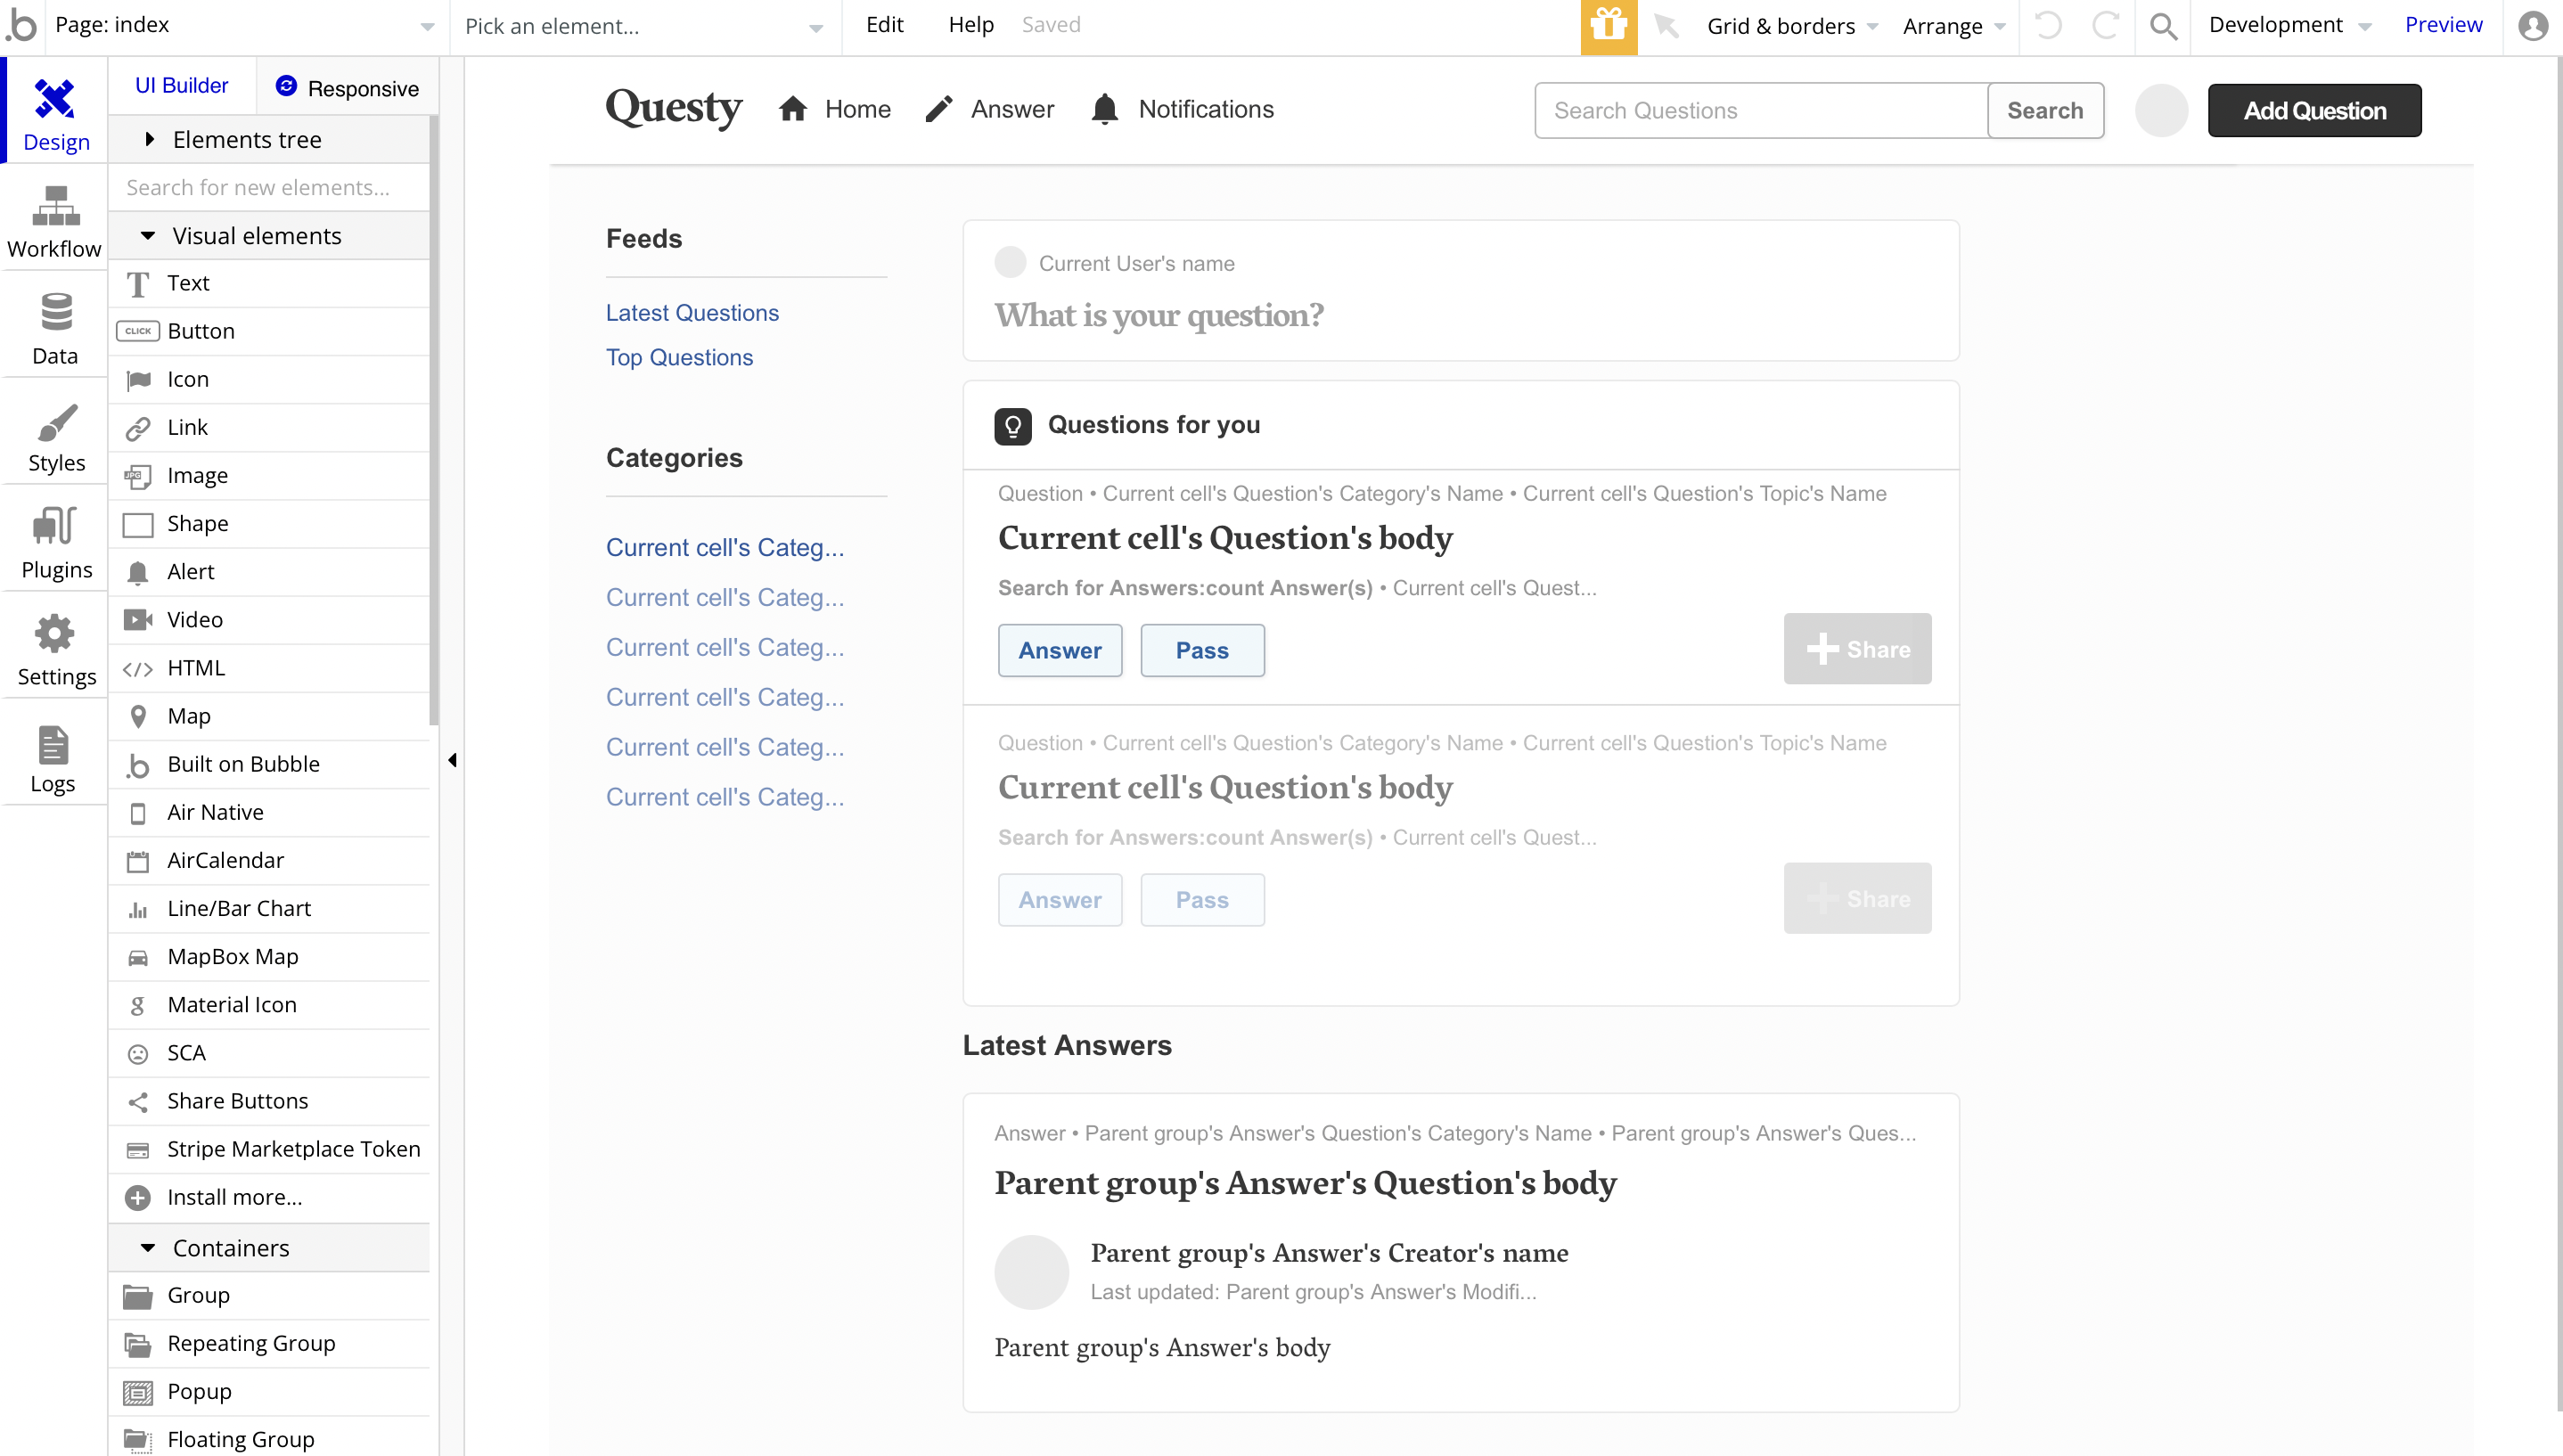The width and height of the screenshot is (2563, 1456).
Task: Open the Settings gear icon
Action: (x=55, y=634)
